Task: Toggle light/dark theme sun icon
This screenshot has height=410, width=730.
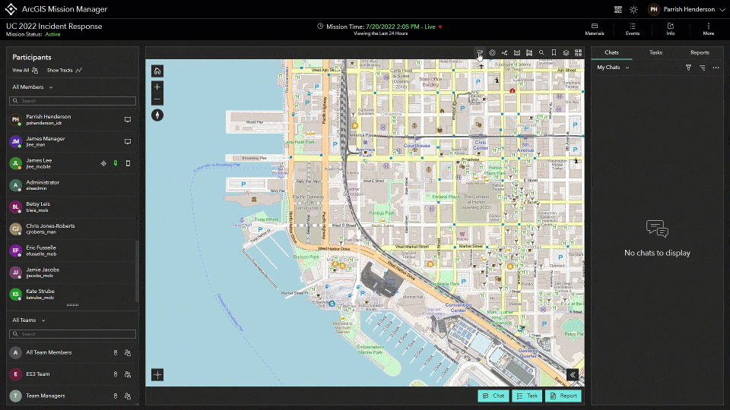Action: (x=633, y=9)
